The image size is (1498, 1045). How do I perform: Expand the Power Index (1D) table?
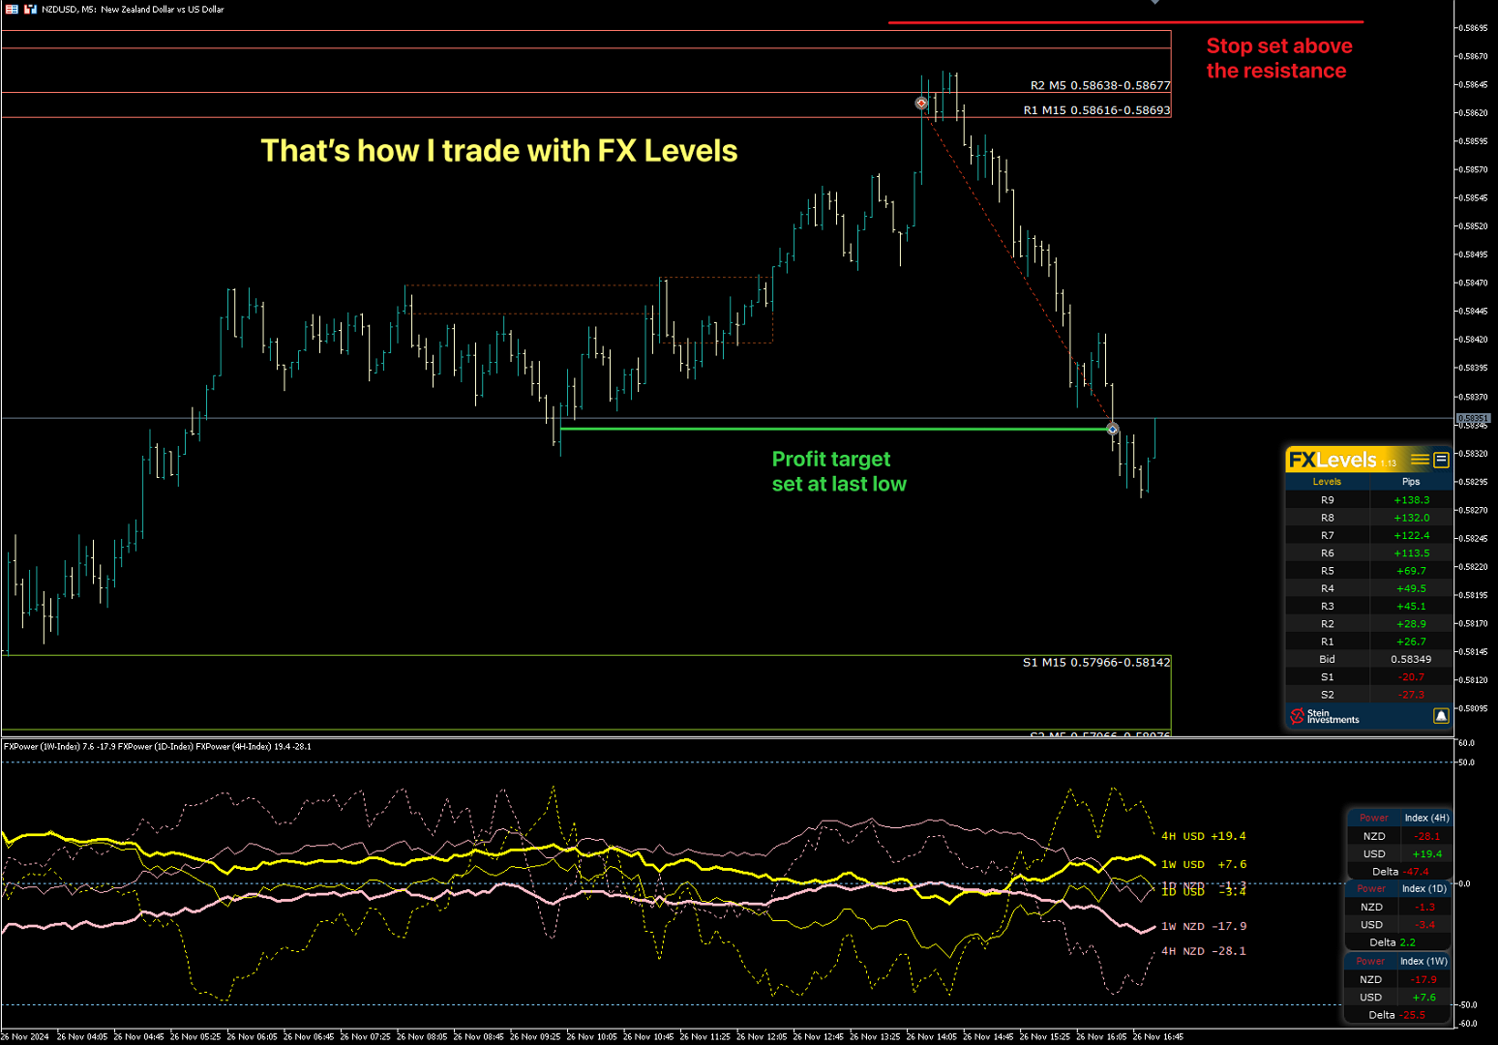(1396, 888)
